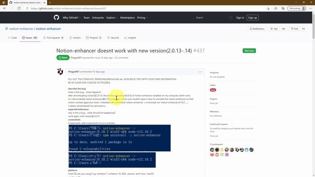The image size is (315, 177).
Task: Open the notion-enhancer owner link
Action: coord(21,29)
